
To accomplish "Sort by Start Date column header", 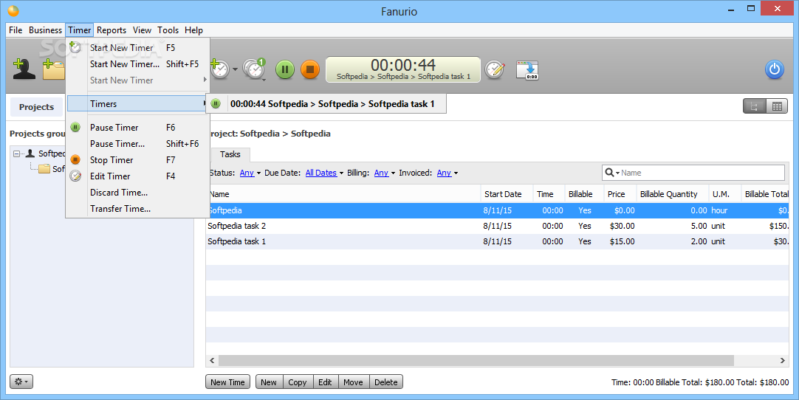I will point(506,194).
